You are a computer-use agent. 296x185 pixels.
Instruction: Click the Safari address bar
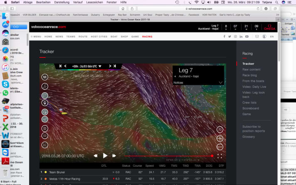coord(199,9)
